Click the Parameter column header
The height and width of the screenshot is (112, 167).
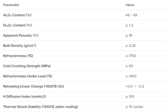point(11,5)
